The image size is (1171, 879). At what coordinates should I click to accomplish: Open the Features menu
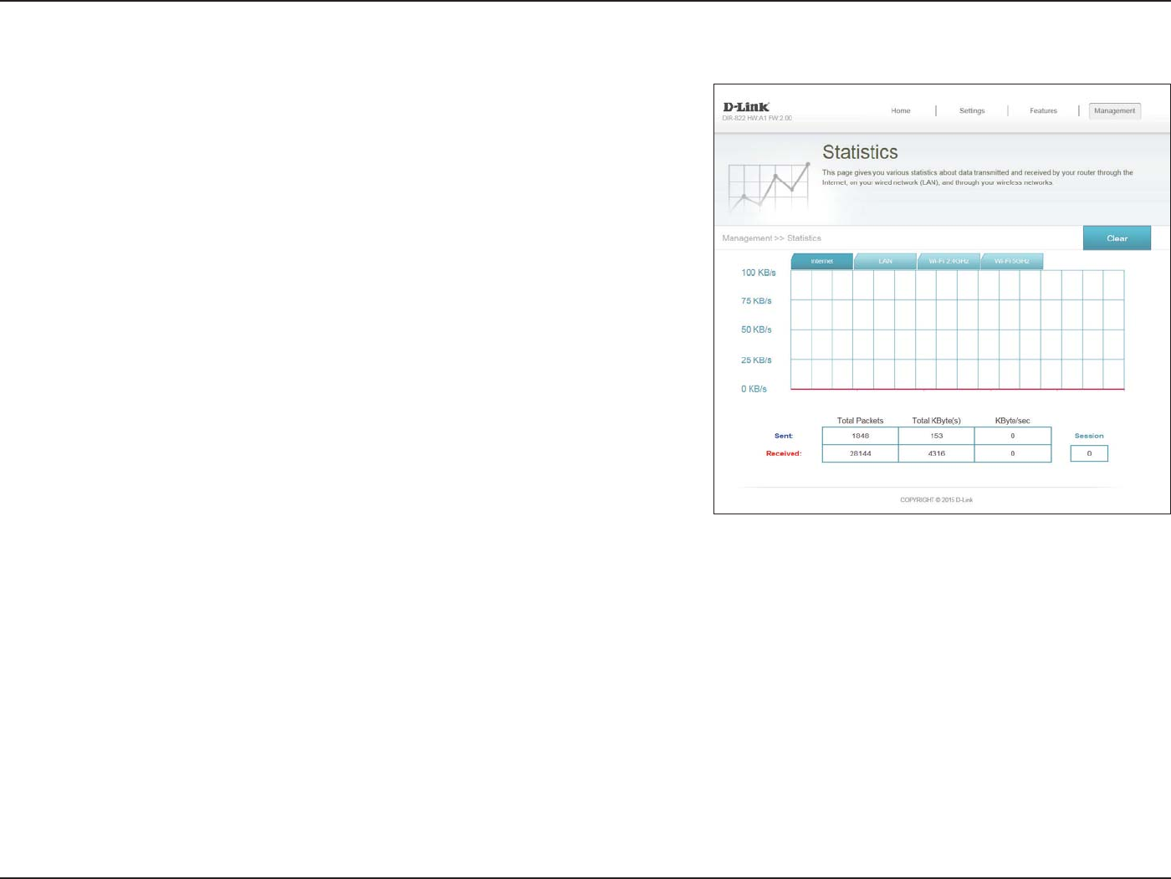pyautogui.click(x=1043, y=110)
